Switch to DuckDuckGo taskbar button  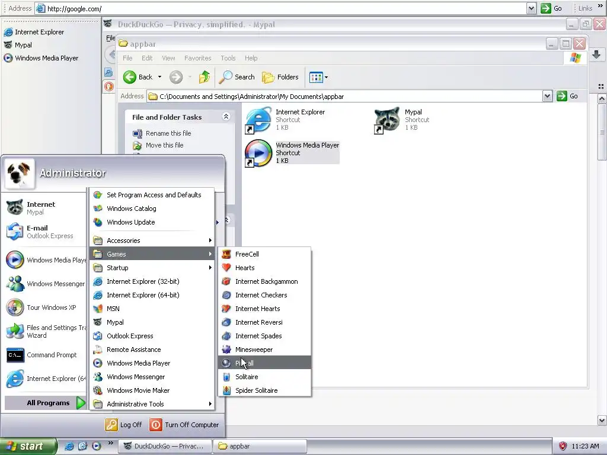pos(165,446)
